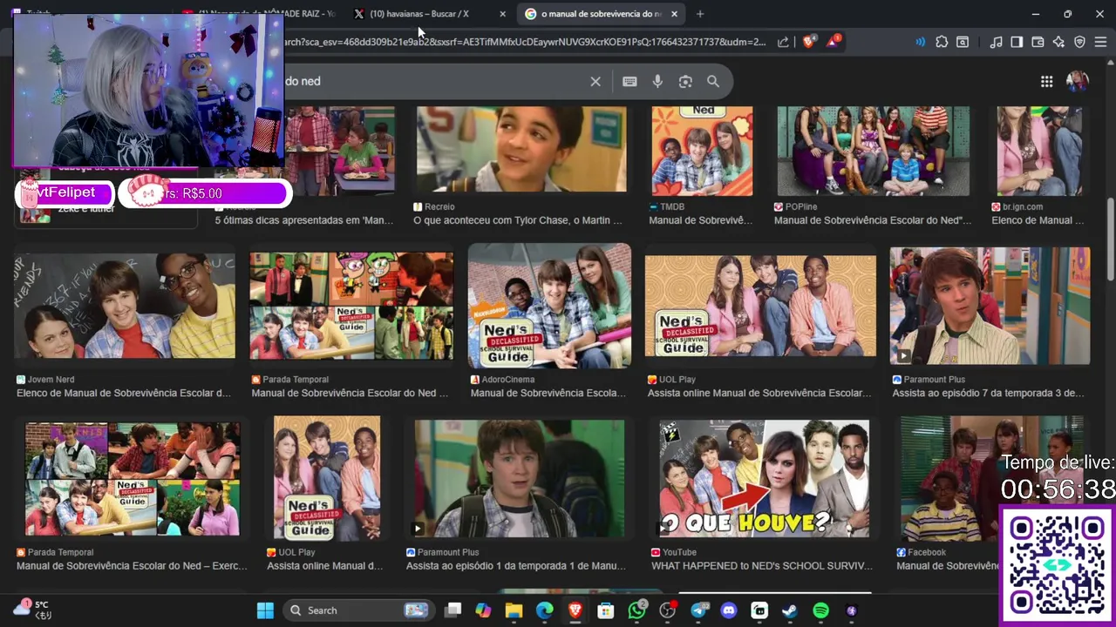Open AdoroCinema Manual de Sobrevivência link
1116x627 pixels.
pyautogui.click(x=548, y=393)
